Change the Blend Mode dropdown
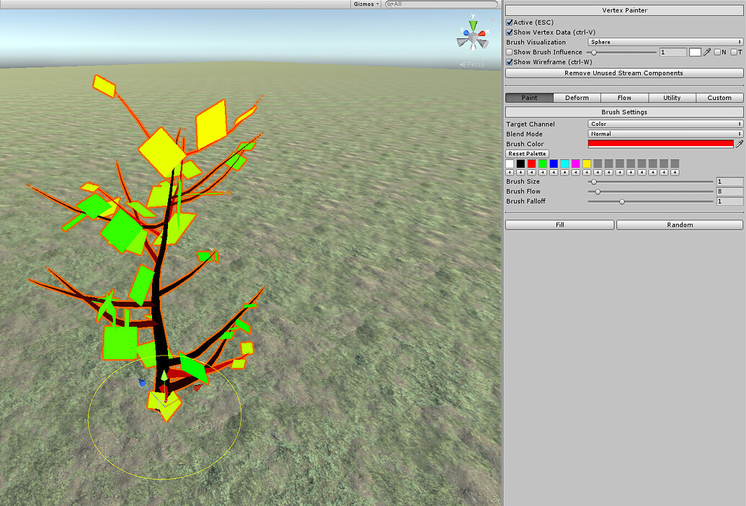Viewport: 746px width, 506px height. pos(663,134)
